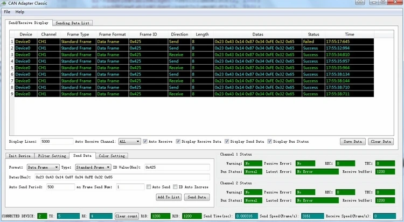
Task: Click the Length column header
Action: (202, 34)
